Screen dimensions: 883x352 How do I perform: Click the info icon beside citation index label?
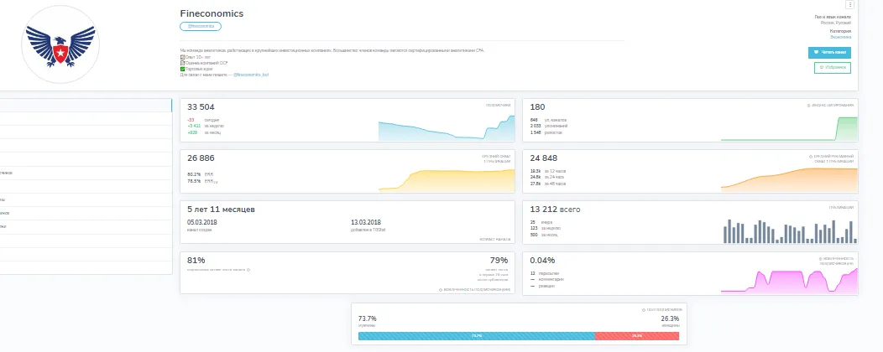808,105
